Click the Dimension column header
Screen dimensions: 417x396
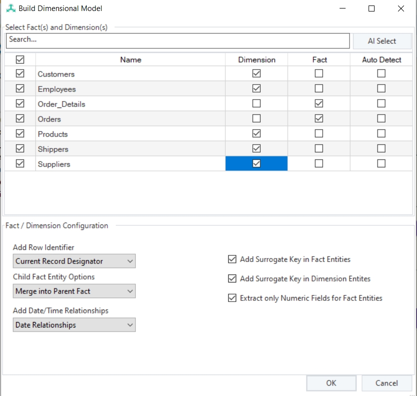point(257,59)
